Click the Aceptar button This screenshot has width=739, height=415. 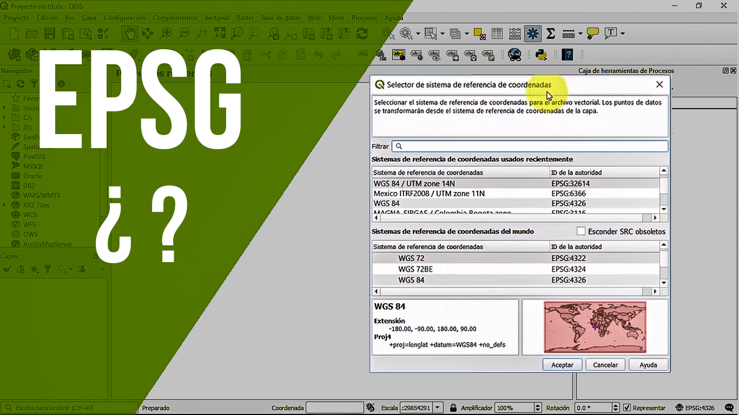coord(562,365)
